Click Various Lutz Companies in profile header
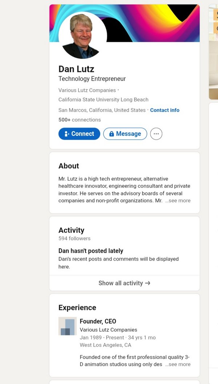Screen dimensions: 218x384 point(87,90)
